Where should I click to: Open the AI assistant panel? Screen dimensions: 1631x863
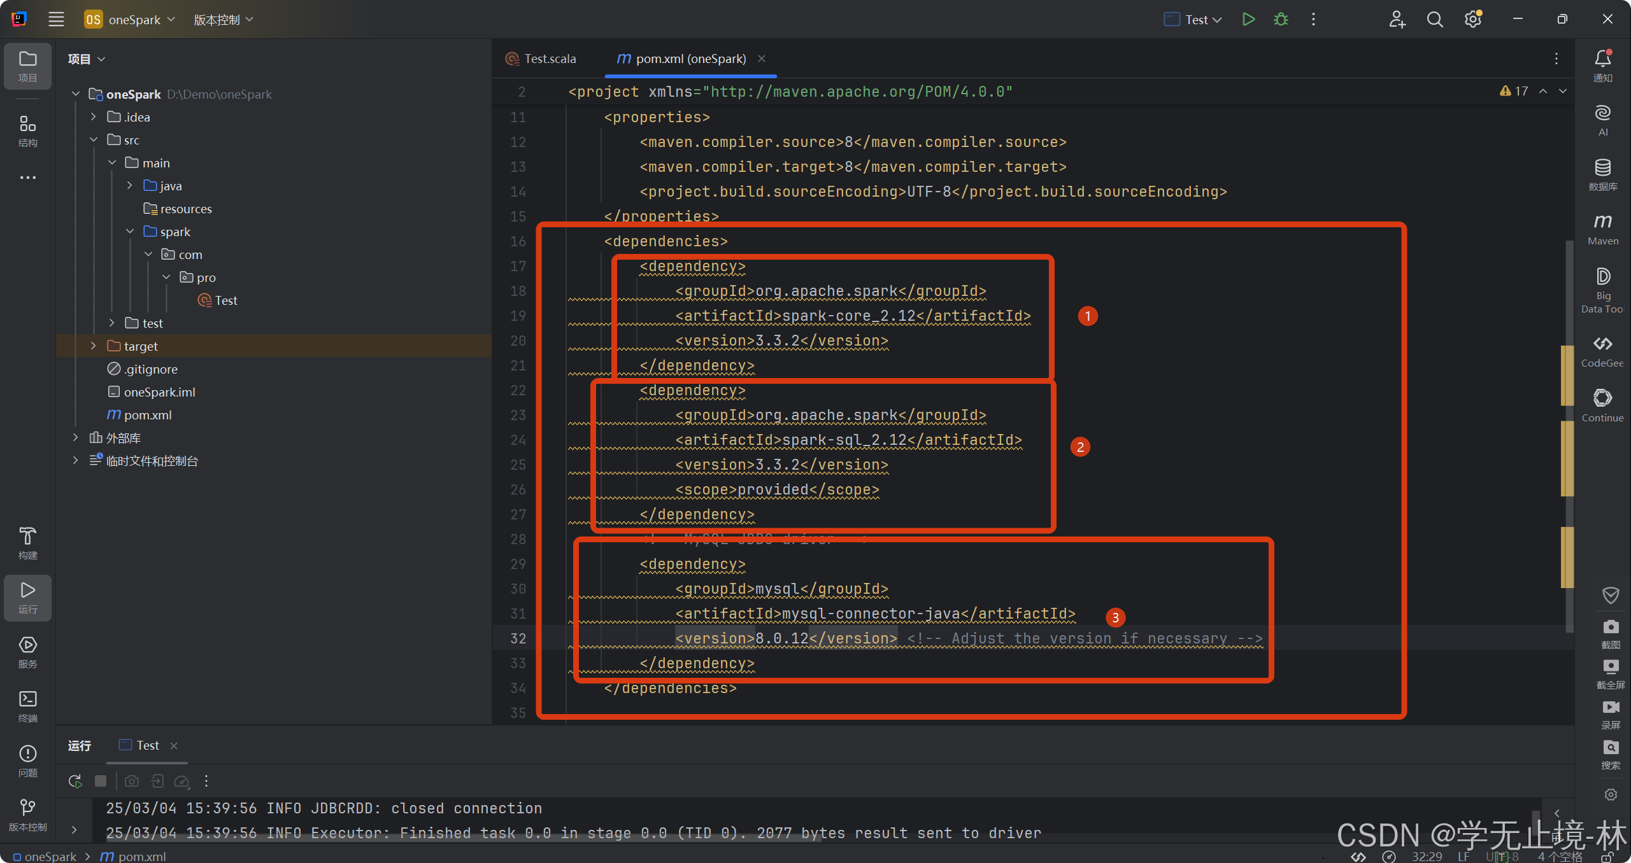tap(1602, 120)
